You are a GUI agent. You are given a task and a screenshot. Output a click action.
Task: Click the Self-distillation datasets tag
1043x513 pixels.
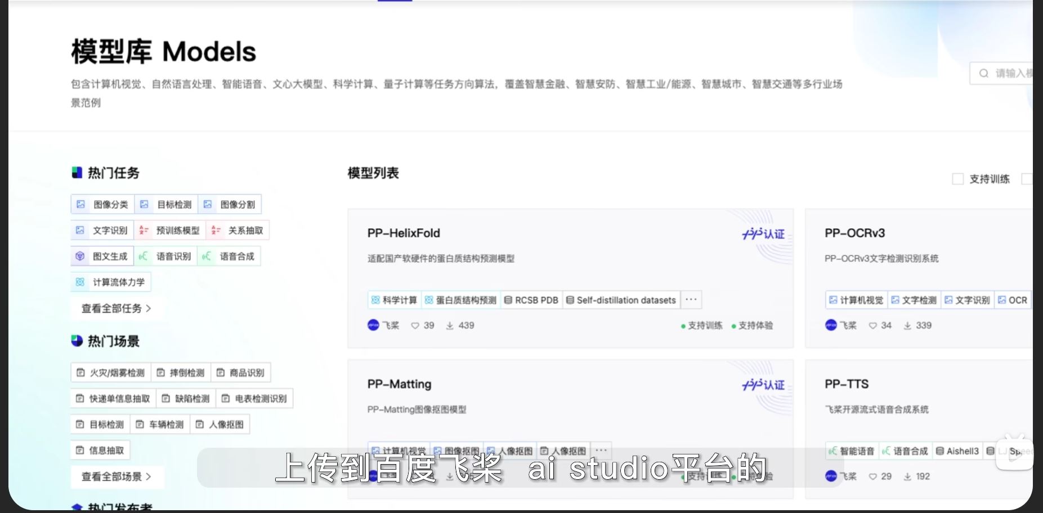(x=621, y=300)
